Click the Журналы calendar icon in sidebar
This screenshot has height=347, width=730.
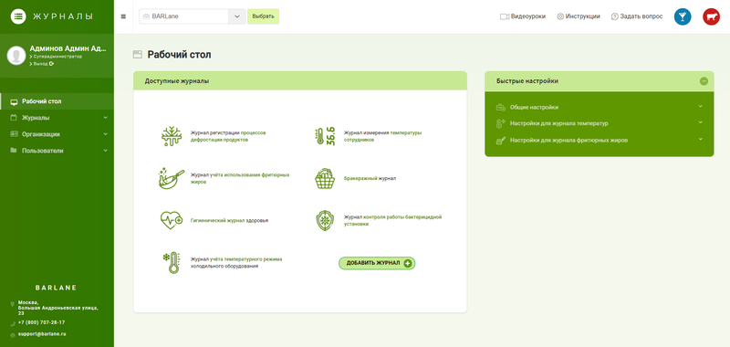pos(14,118)
